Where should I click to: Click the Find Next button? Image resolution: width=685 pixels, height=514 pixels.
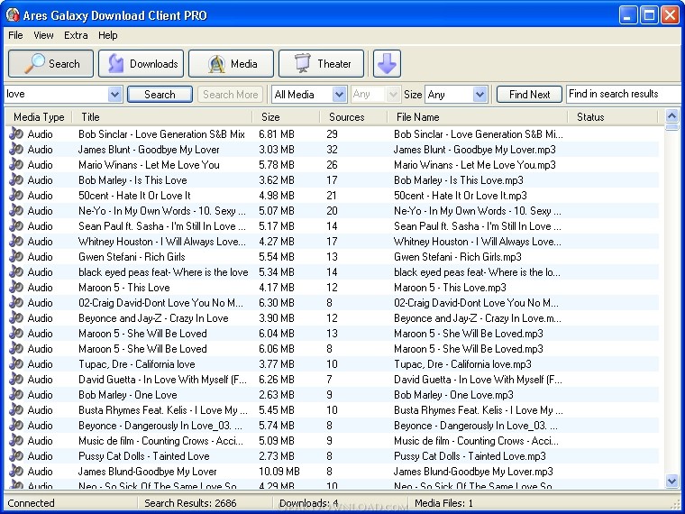point(529,94)
